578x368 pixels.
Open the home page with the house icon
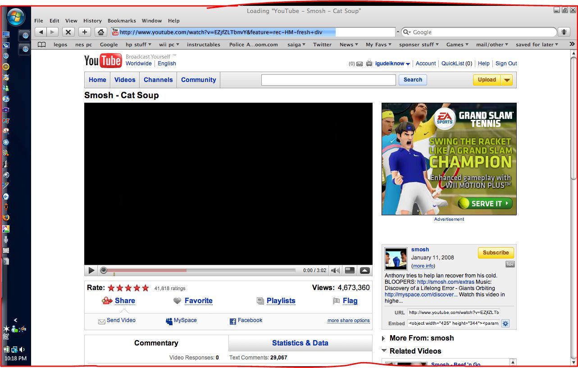pyautogui.click(x=100, y=32)
